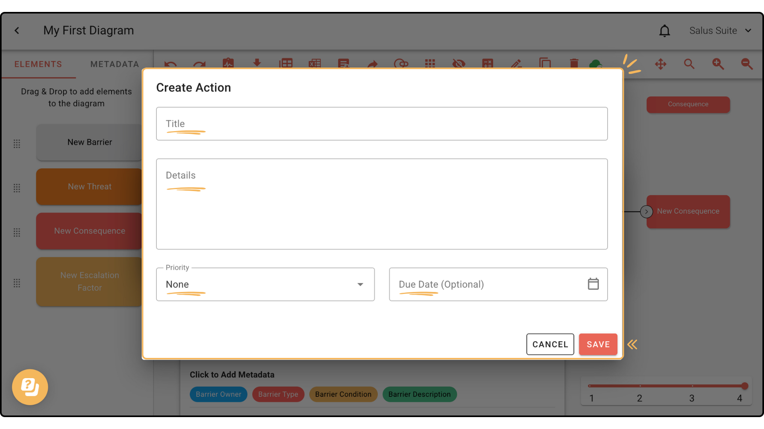
Task: Cancel the Create Action dialog
Action: tap(550, 344)
